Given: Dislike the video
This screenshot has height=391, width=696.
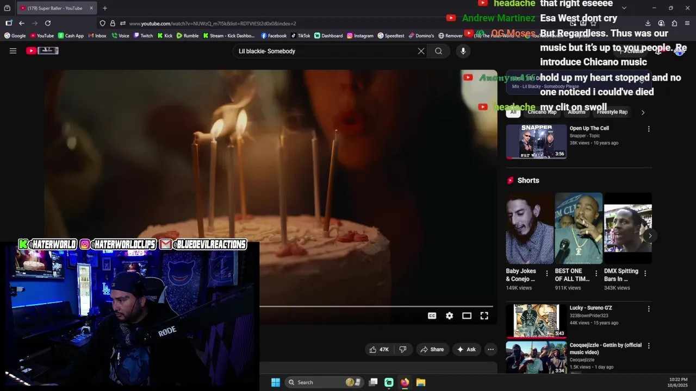Looking at the screenshot, I should pyautogui.click(x=402, y=349).
